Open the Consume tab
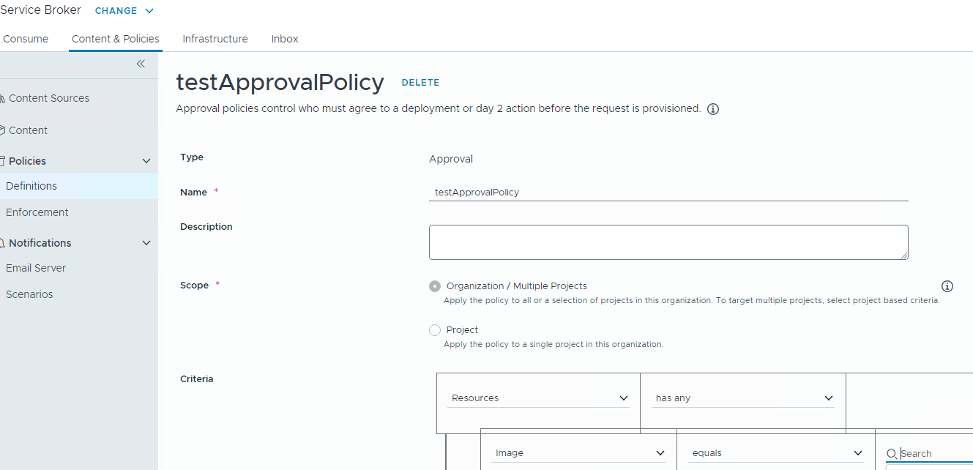 (x=26, y=39)
